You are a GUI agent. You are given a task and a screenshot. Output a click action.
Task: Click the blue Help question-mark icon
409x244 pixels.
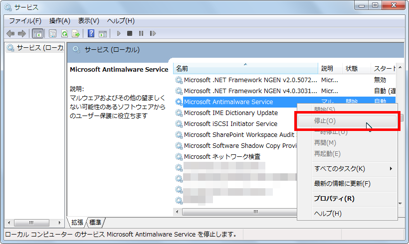click(91, 33)
